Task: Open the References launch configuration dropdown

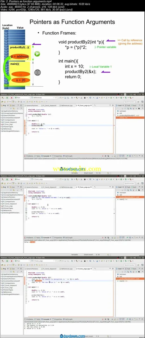Action: tap(44, 98)
